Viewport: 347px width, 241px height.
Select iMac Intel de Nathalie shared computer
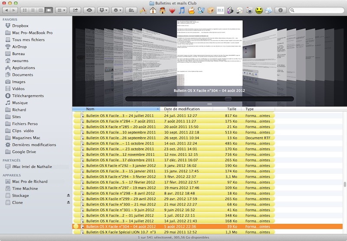(32, 167)
